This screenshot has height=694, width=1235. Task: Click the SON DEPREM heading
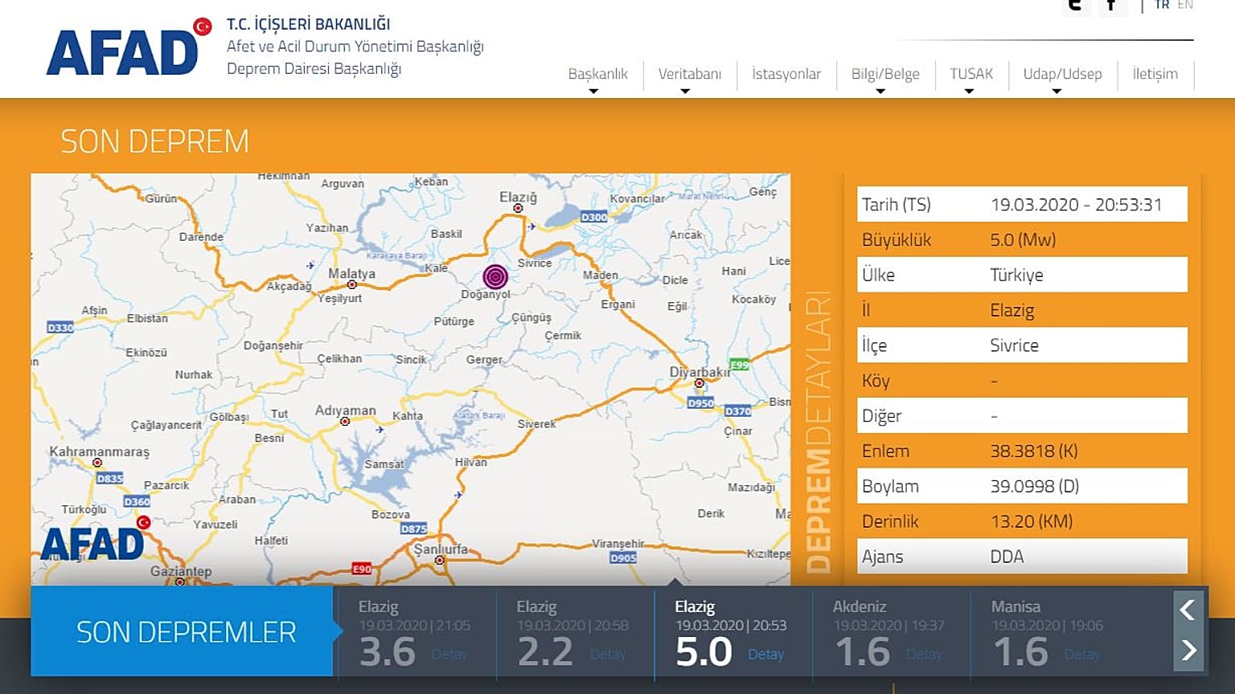[154, 141]
